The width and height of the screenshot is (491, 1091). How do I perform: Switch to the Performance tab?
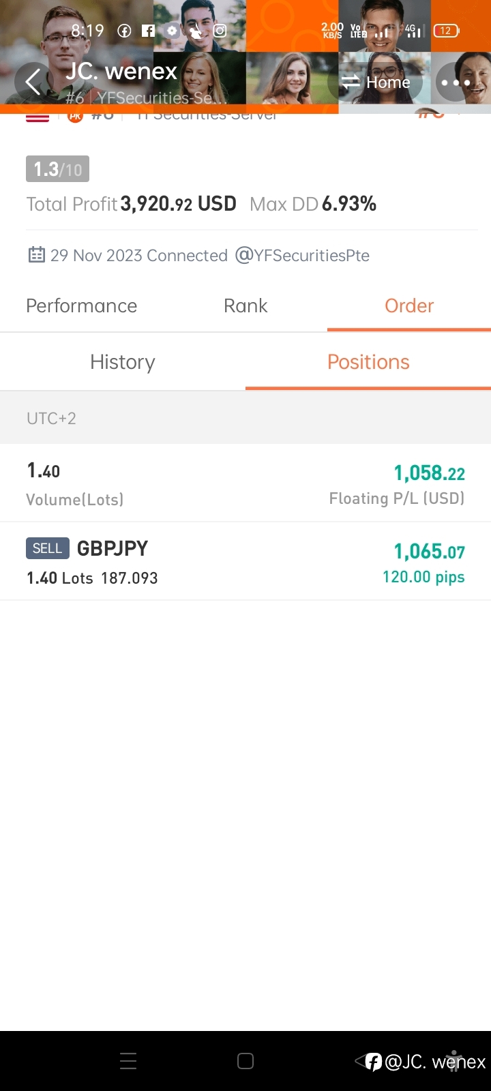point(82,305)
